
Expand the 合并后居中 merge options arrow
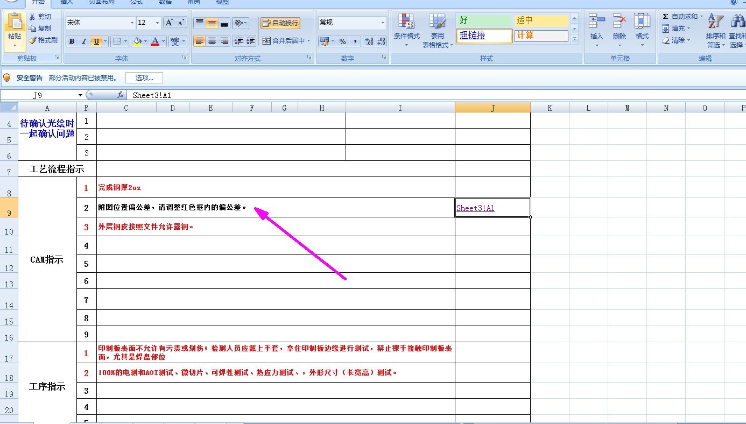308,41
